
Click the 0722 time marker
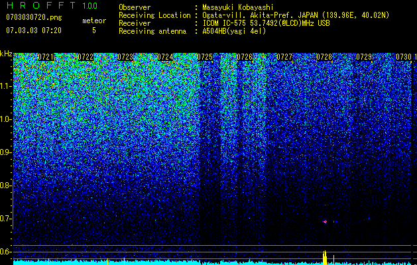(86, 57)
